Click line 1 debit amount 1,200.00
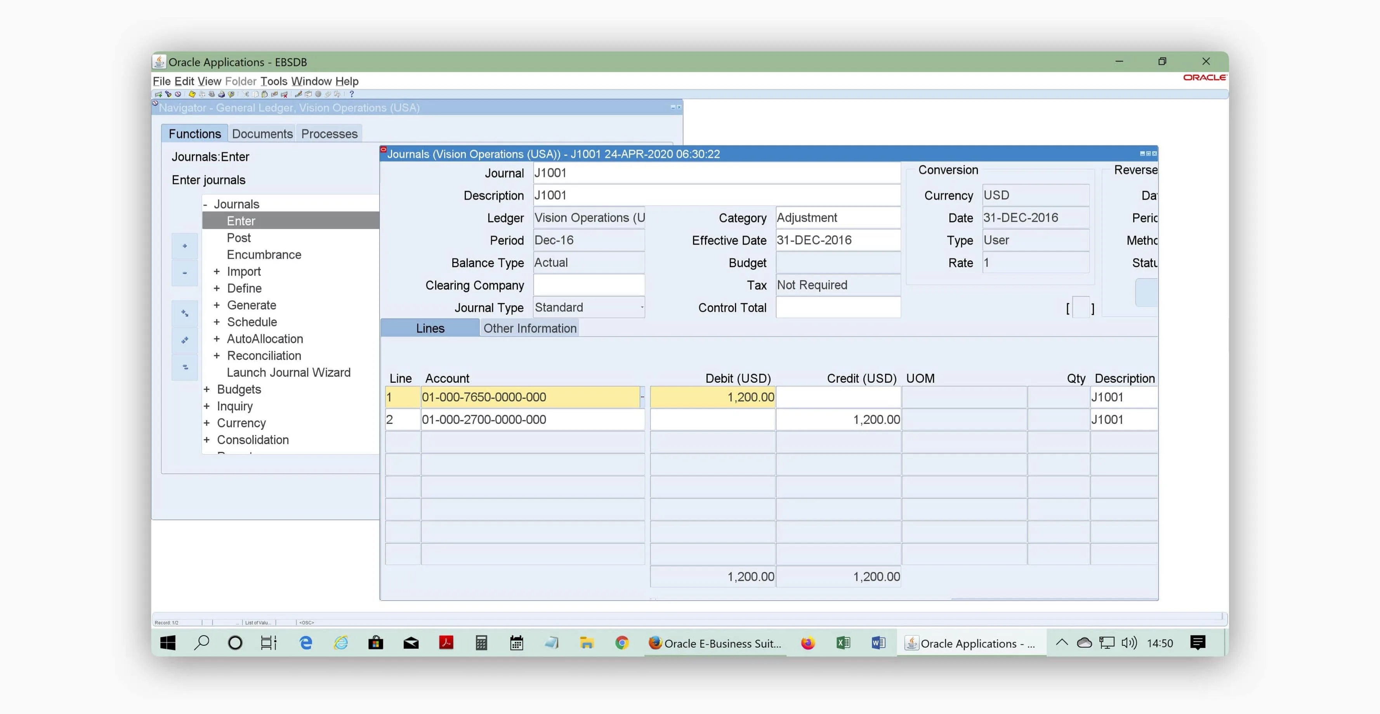The width and height of the screenshot is (1380, 714). (712, 397)
